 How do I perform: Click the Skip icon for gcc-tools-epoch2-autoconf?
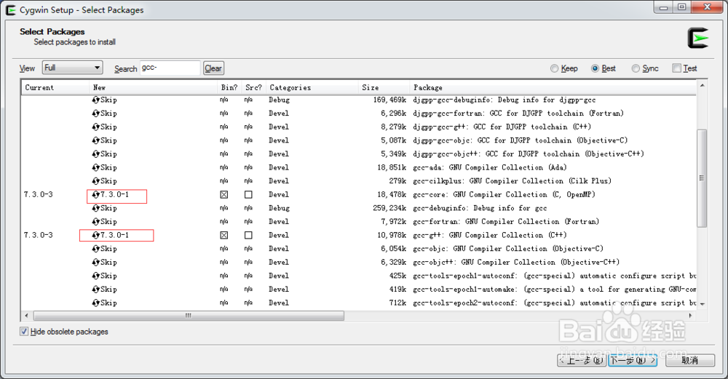[95, 303]
